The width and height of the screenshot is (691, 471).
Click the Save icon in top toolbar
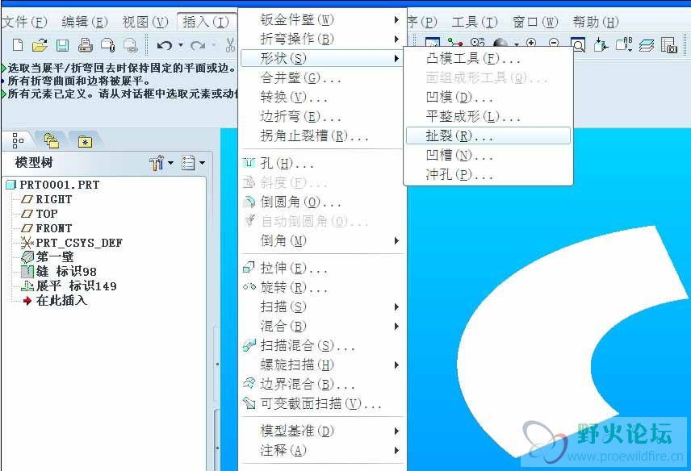point(61,46)
